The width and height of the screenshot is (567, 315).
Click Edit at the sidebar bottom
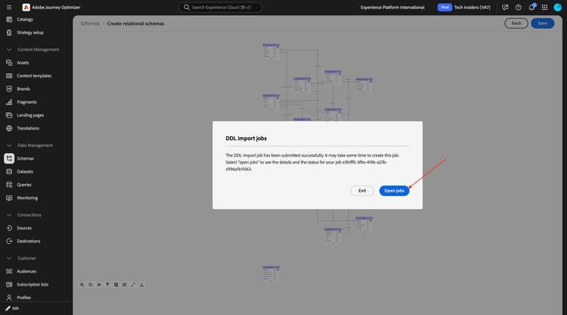pyautogui.click(x=12, y=308)
